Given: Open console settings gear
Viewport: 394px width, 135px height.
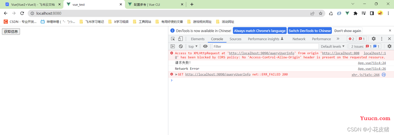Looking at the screenshot, I should tap(389, 46).
